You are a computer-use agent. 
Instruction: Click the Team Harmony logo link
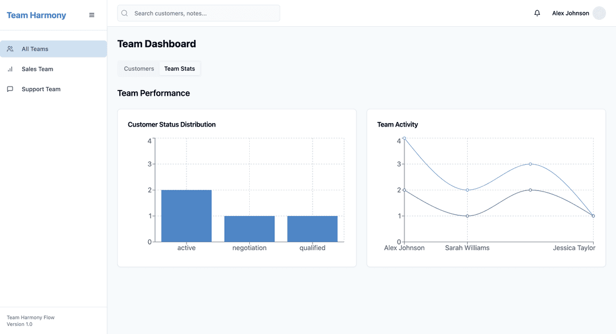37,15
